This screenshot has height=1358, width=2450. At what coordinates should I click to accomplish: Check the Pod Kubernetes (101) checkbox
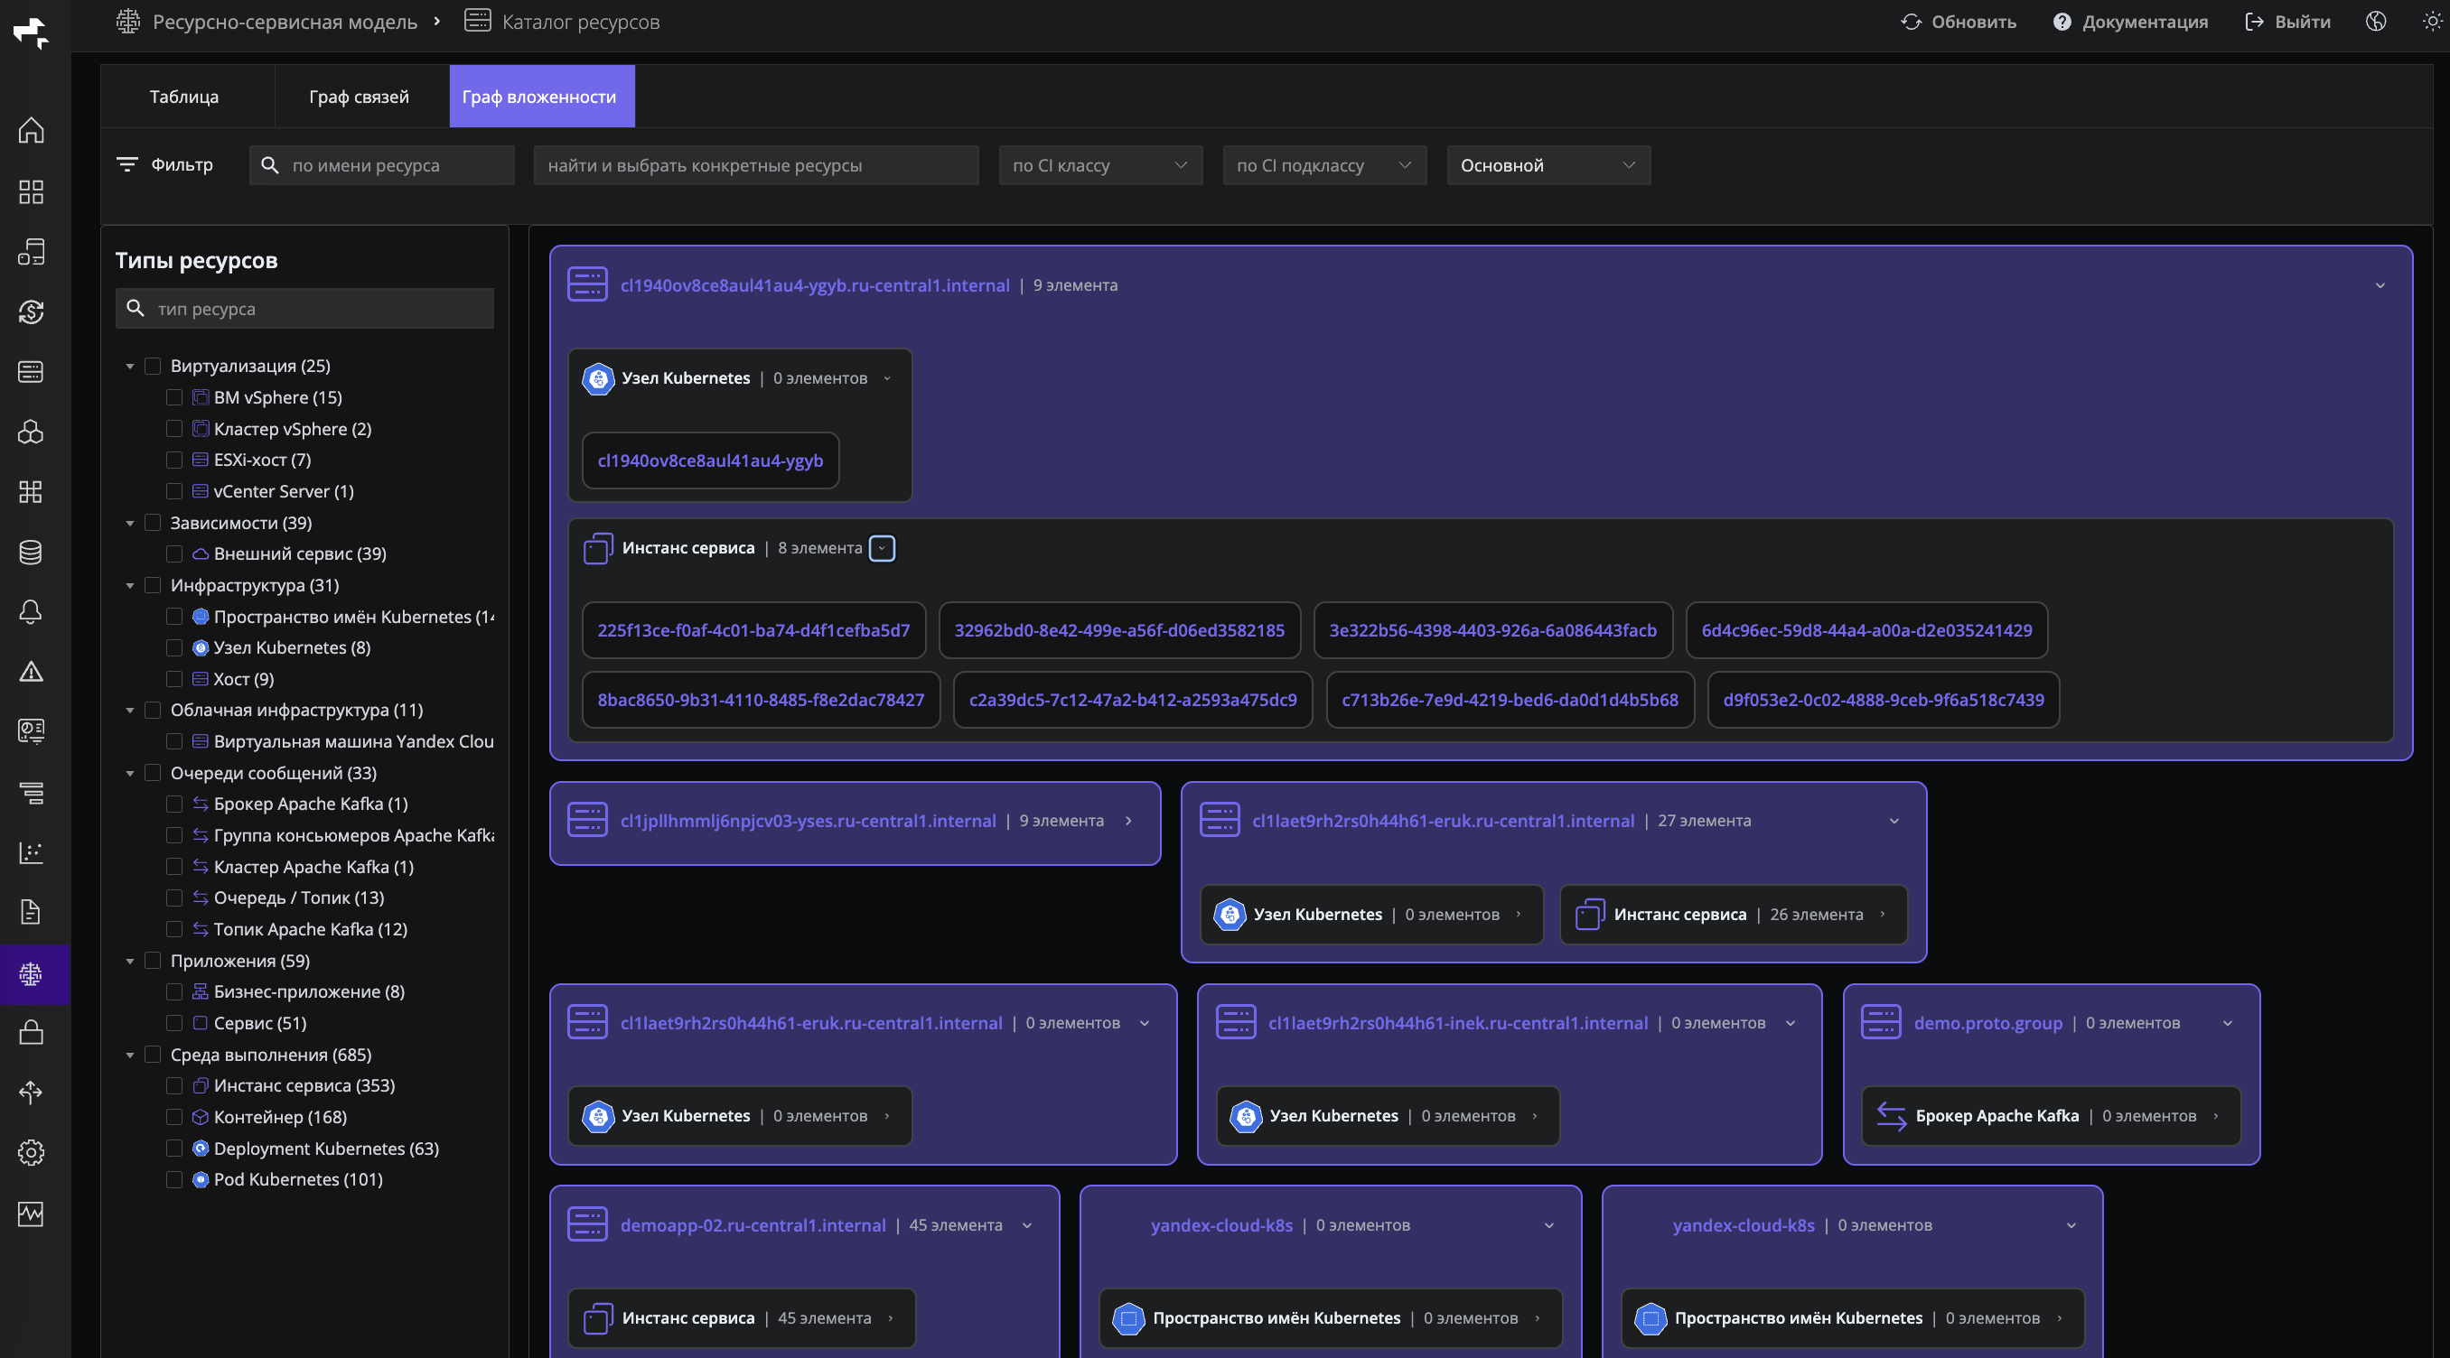(174, 1179)
